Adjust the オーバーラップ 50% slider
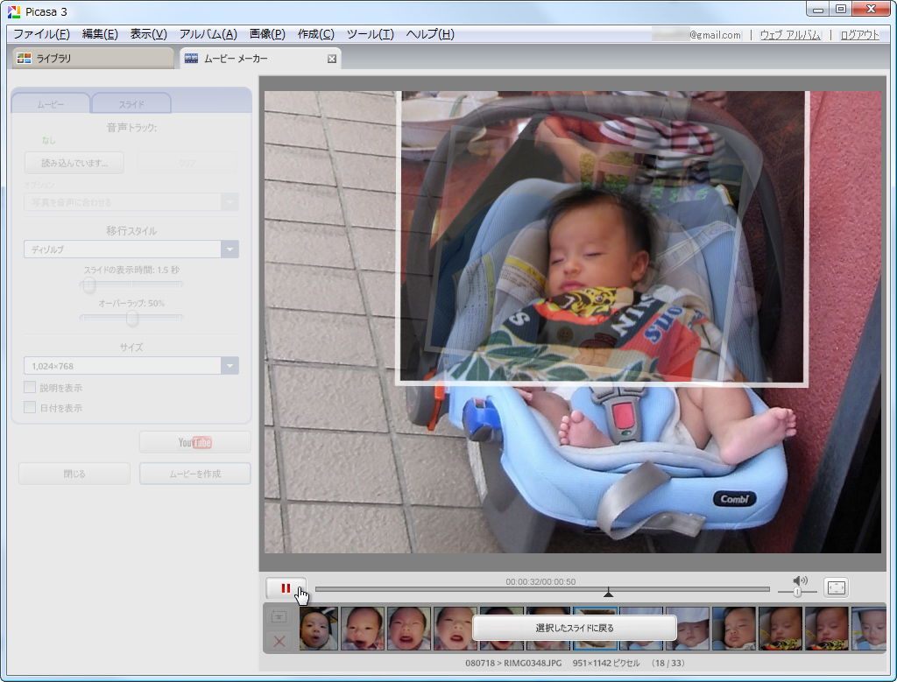The height and width of the screenshot is (682, 897). [x=132, y=318]
